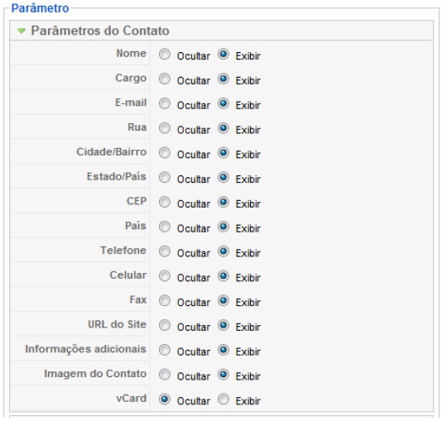Choose Ocultar for Cargo
Screen dimensions: 442x421
[165, 79]
